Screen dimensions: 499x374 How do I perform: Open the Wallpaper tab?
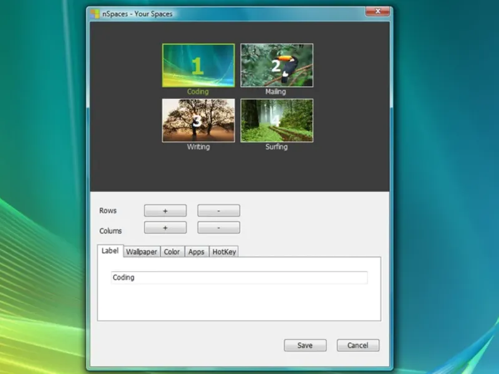pyautogui.click(x=142, y=252)
